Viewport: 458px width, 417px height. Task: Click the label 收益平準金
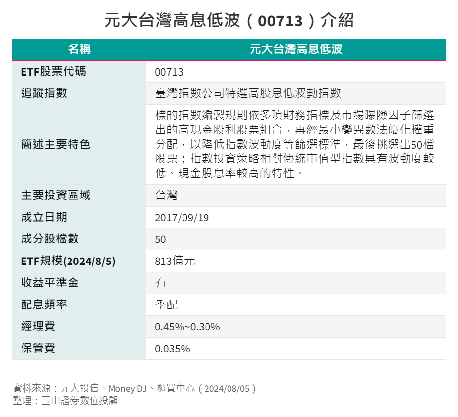pyautogui.click(x=50, y=283)
